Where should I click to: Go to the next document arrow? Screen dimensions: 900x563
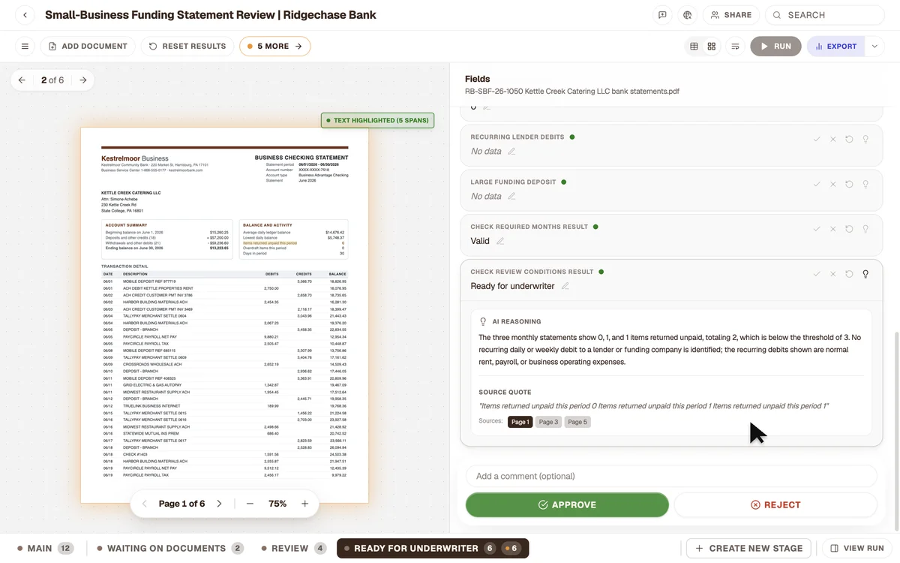click(x=83, y=80)
